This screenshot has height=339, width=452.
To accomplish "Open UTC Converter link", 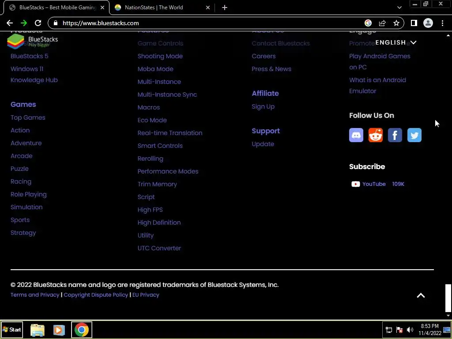I will (x=159, y=248).
